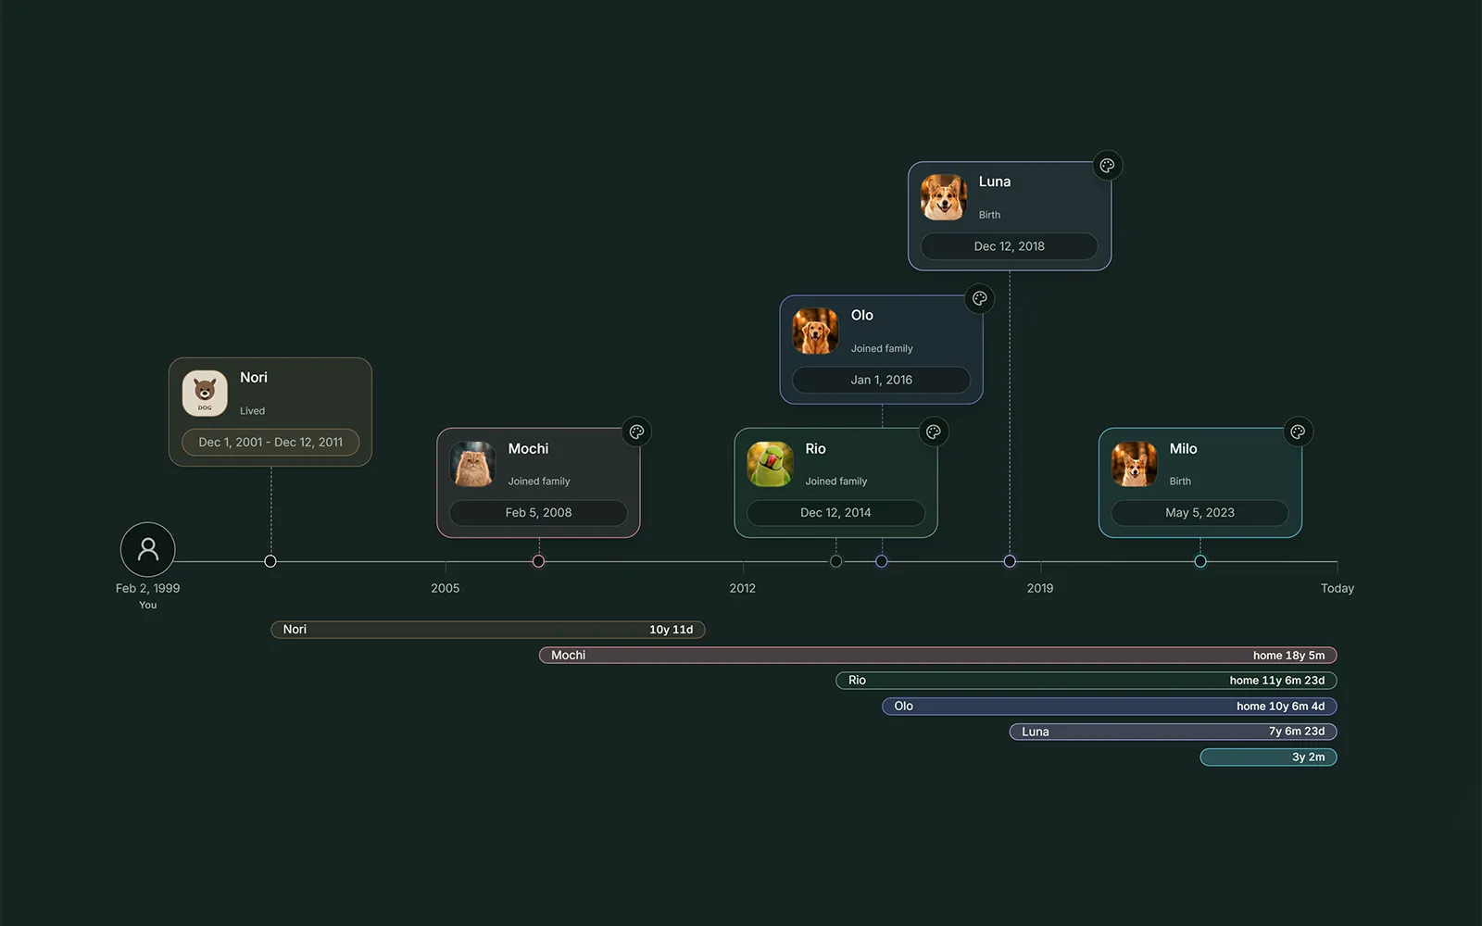Select Luna's marker on the timeline
The width and height of the screenshot is (1482, 926).
pos(1010,561)
